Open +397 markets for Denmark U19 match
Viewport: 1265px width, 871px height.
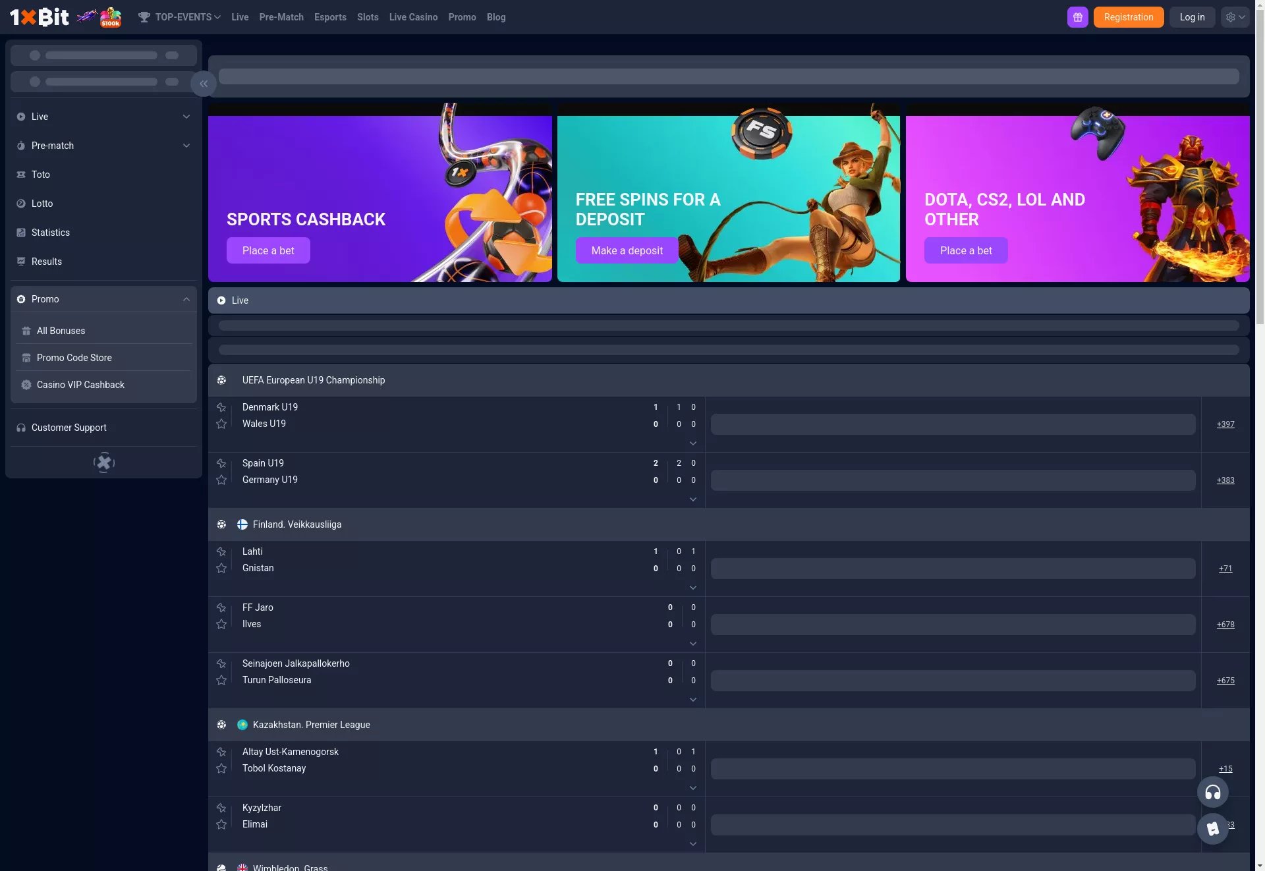(x=1225, y=424)
